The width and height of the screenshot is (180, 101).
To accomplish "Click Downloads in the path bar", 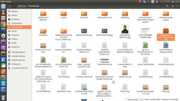I will [34, 6].
